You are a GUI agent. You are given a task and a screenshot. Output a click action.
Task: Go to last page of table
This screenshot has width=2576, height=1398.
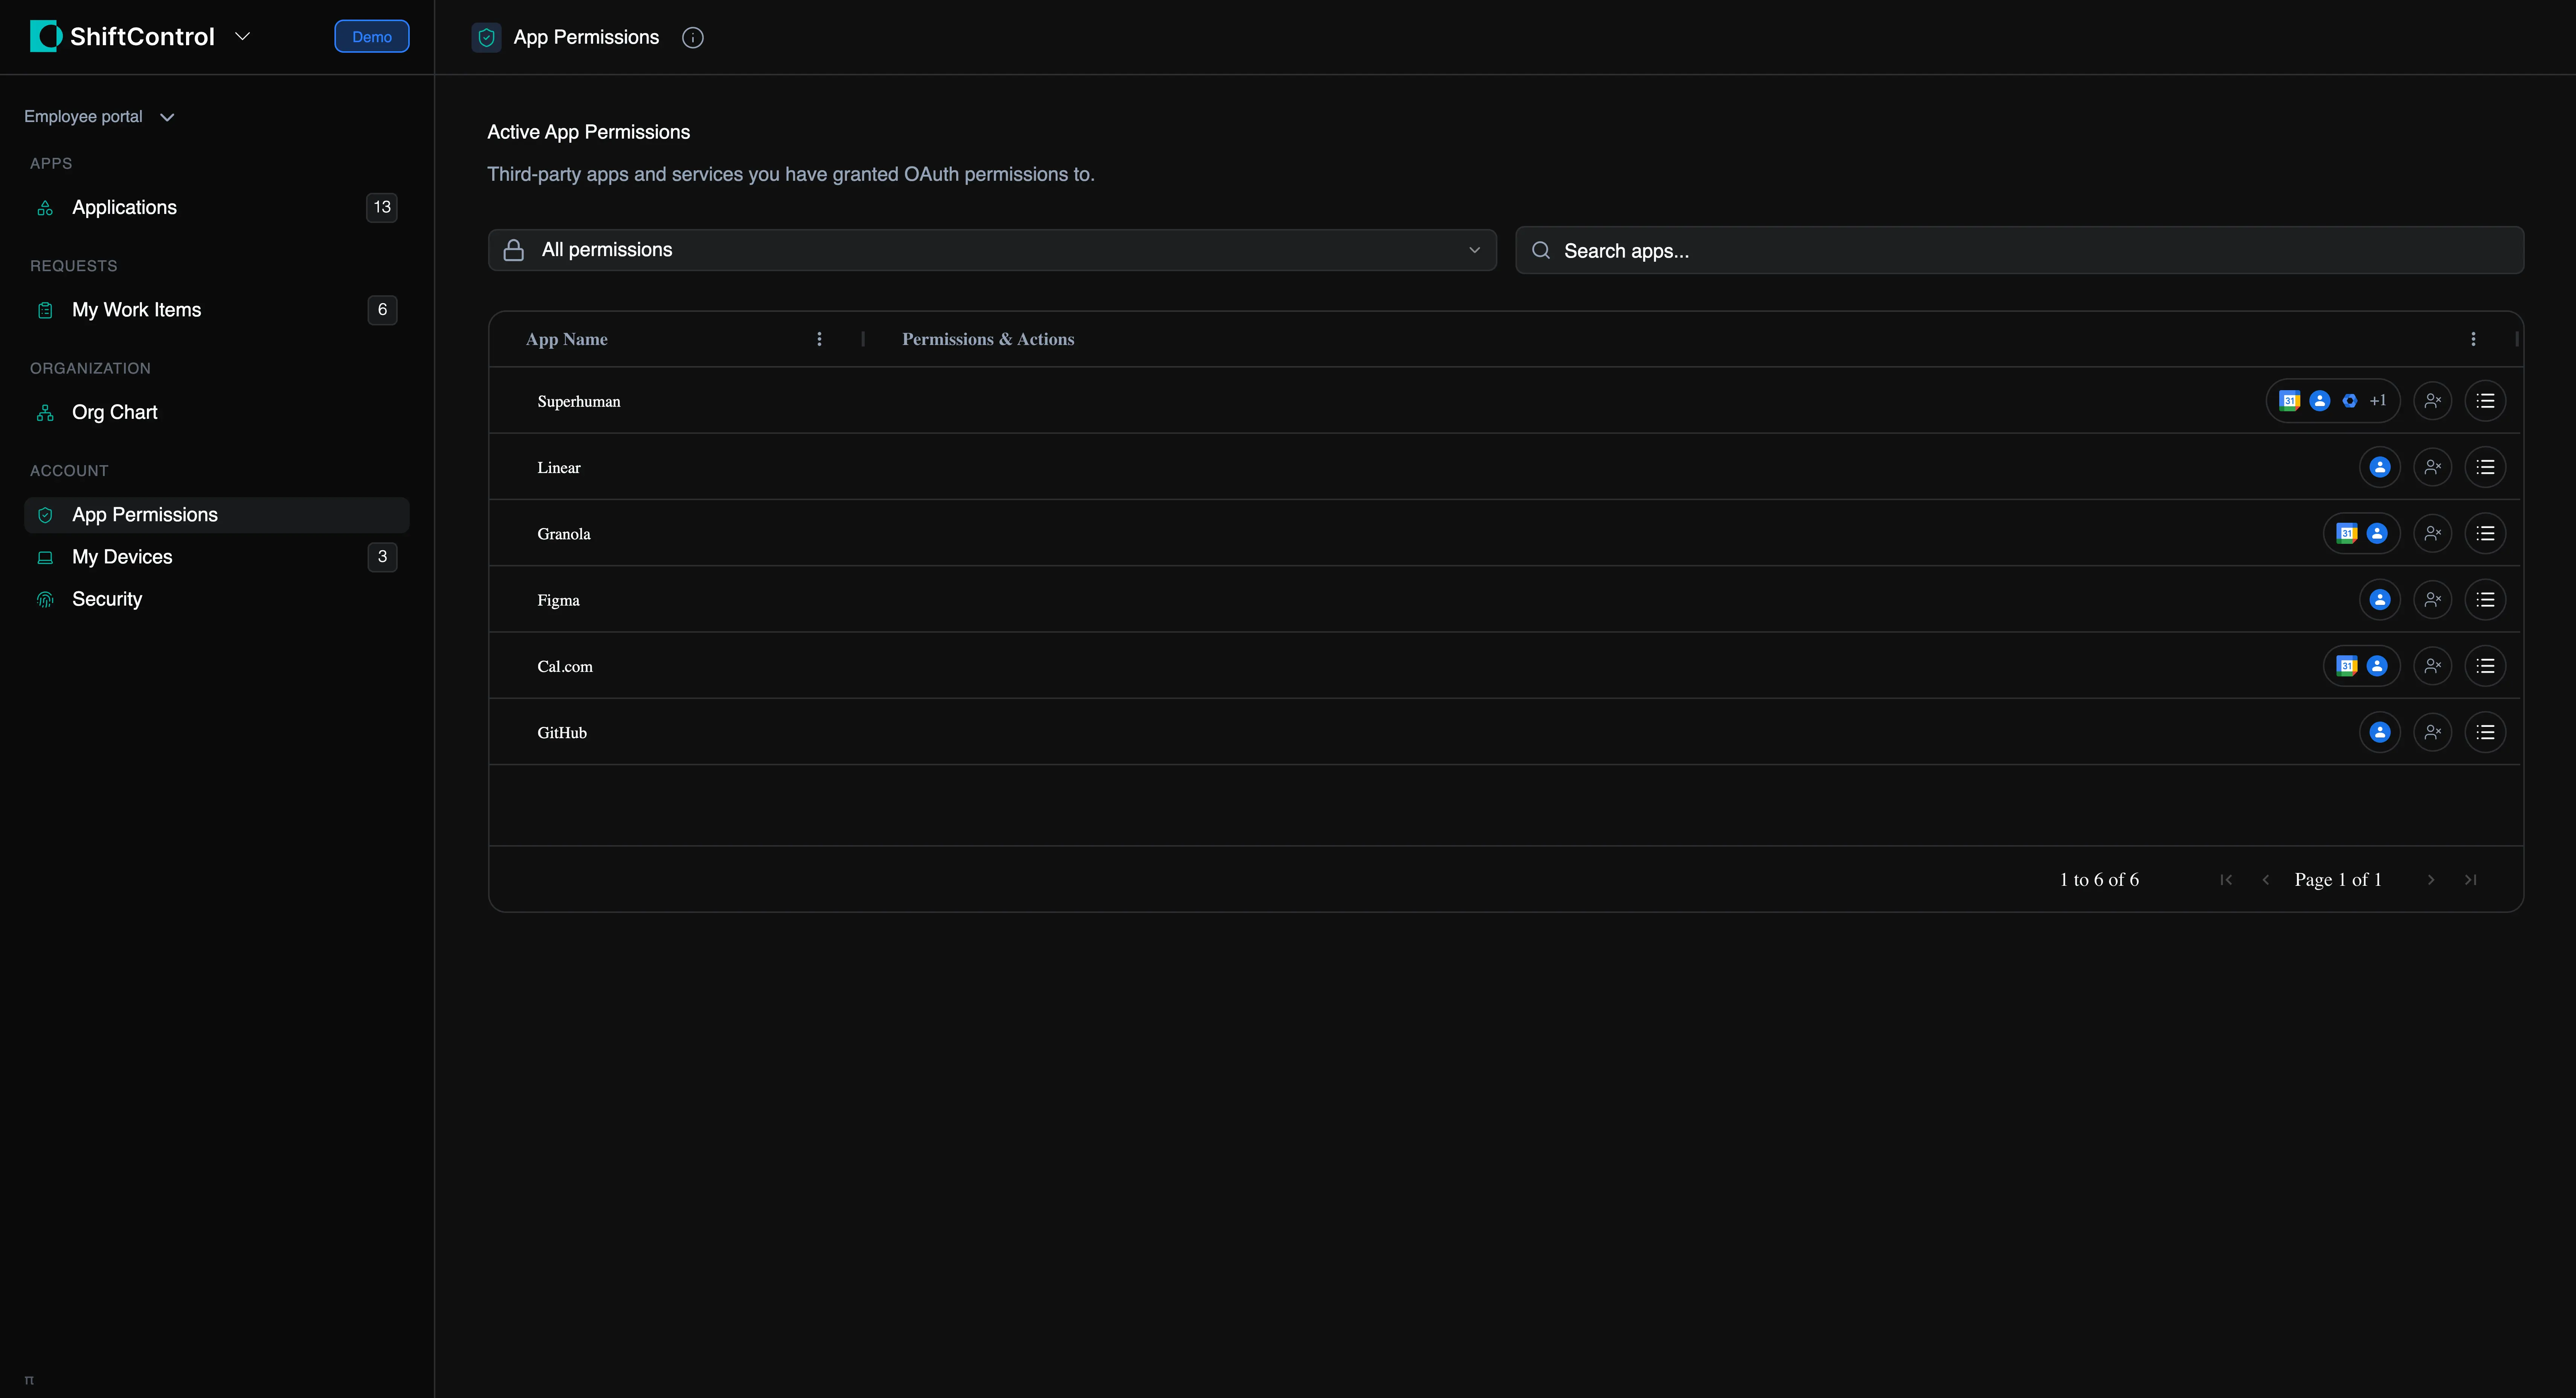coord(2470,880)
